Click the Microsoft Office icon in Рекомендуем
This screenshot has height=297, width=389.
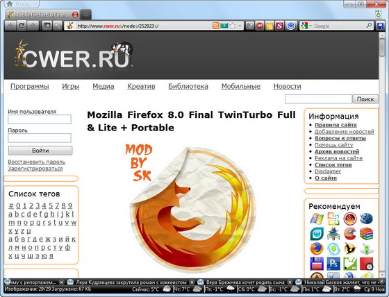click(333, 219)
